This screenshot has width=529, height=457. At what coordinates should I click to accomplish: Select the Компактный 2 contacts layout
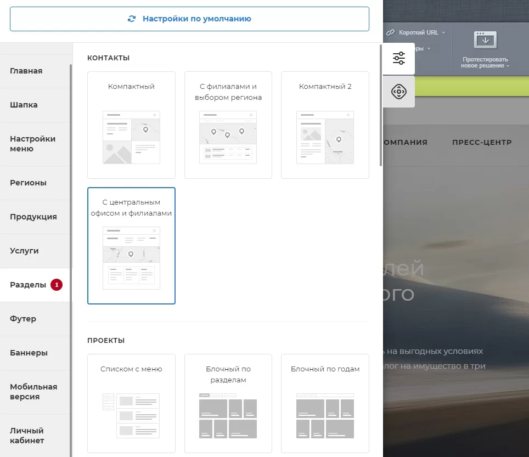[325, 125]
